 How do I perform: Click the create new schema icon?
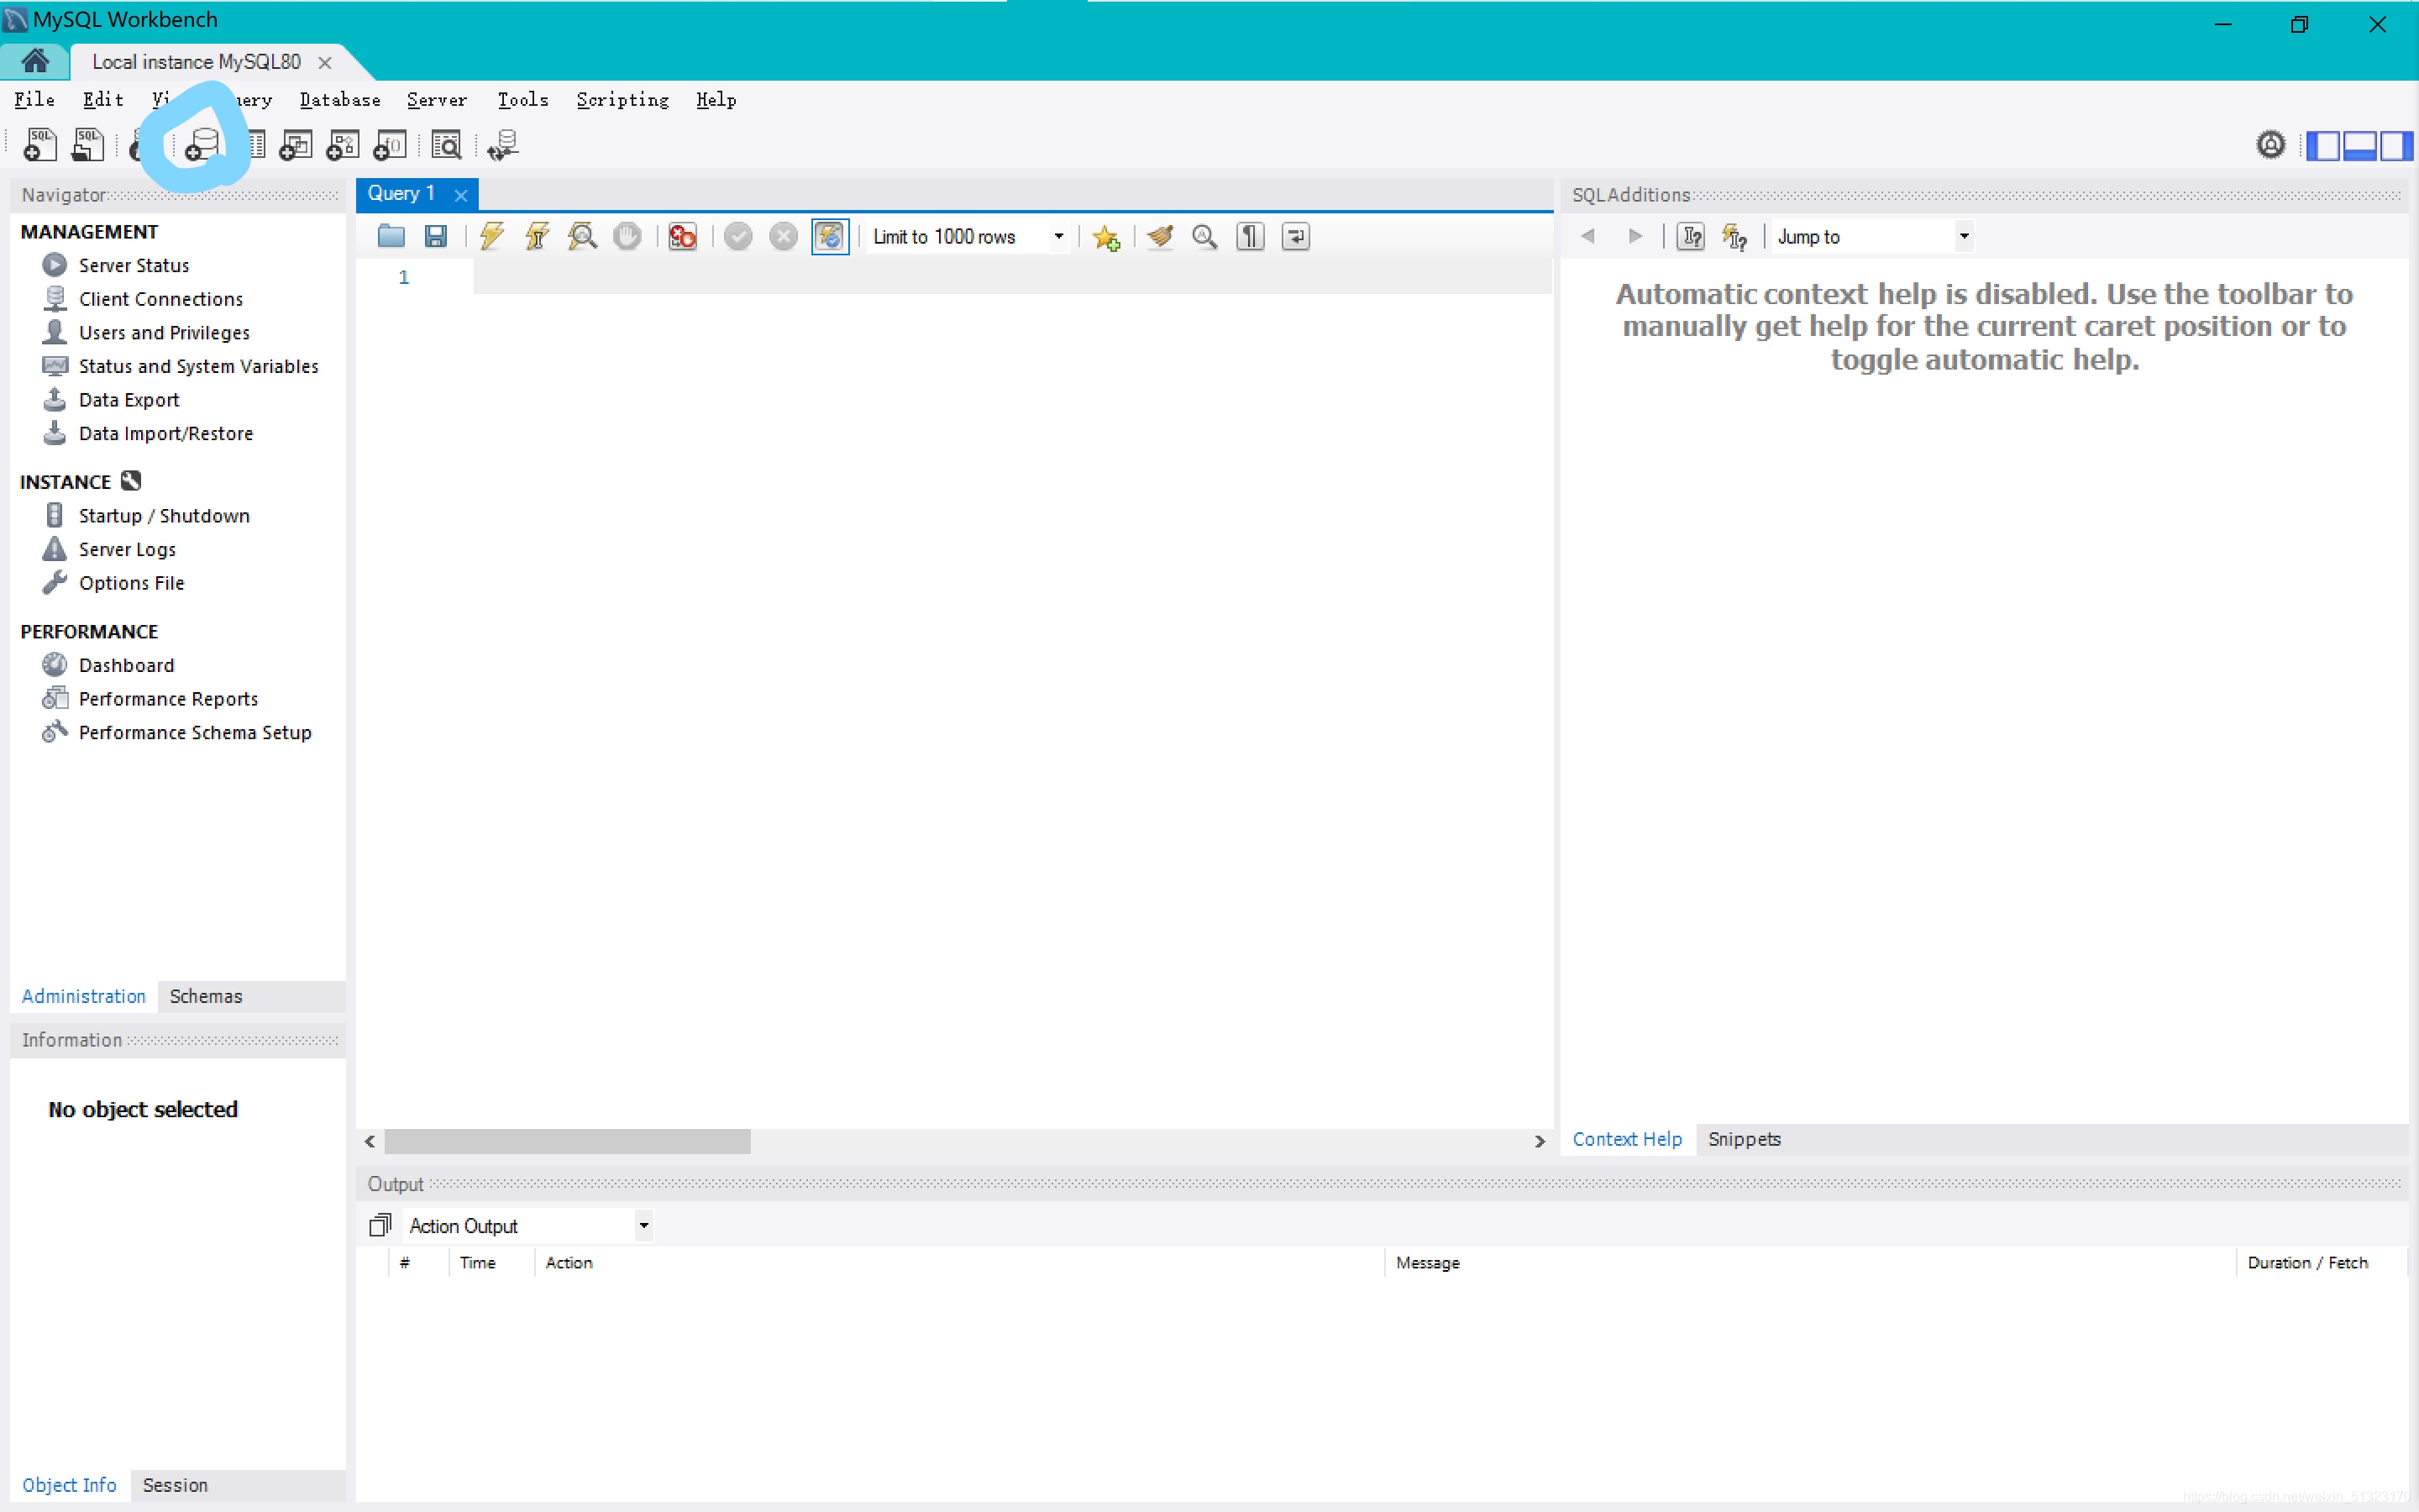203,146
